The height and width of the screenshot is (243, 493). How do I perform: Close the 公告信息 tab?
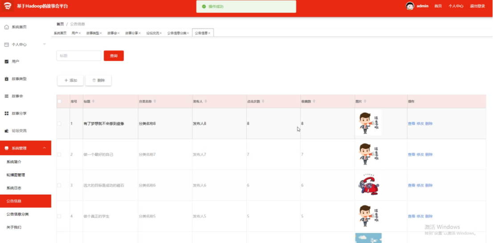pyautogui.click(x=209, y=33)
